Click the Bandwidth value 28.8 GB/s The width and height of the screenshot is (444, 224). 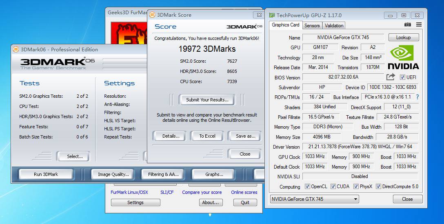pos(397,137)
